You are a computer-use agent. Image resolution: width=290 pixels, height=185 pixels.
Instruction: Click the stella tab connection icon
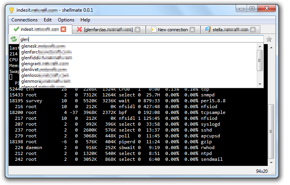pos(208,29)
